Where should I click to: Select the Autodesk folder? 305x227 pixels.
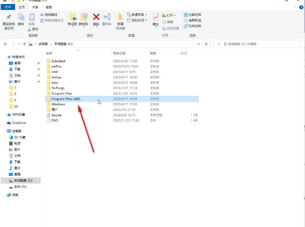(122, 61)
